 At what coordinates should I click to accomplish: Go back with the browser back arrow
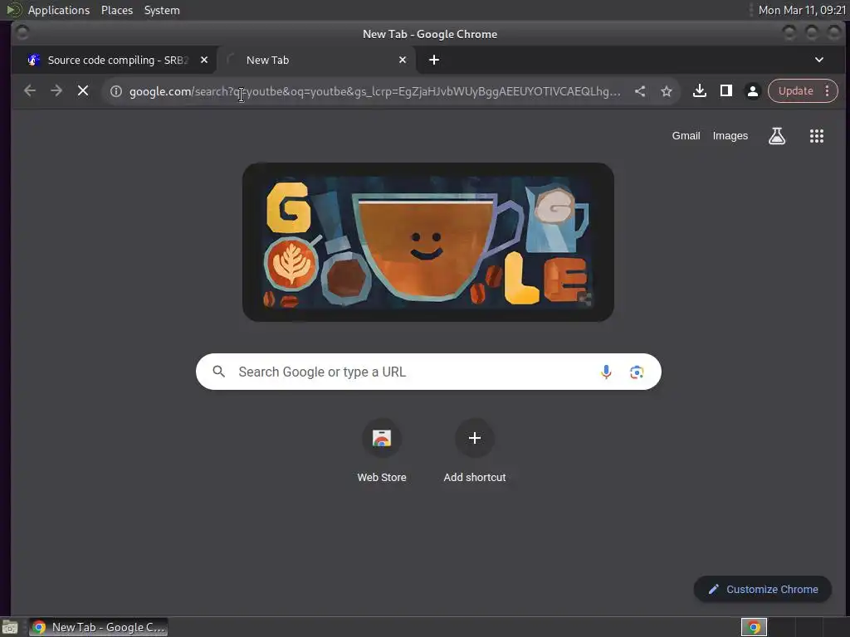tap(30, 91)
